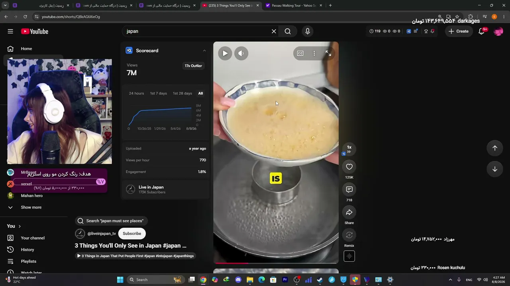Click the 17x Outlier badge
Image resolution: width=510 pixels, height=286 pixels.
193,66
